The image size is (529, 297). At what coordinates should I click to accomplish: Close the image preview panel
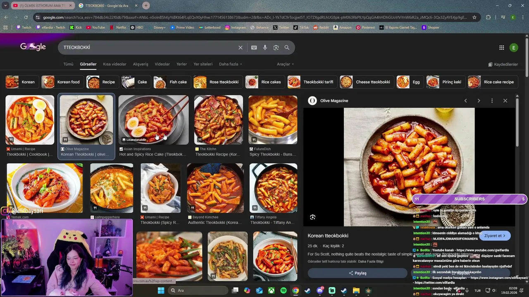505,101
